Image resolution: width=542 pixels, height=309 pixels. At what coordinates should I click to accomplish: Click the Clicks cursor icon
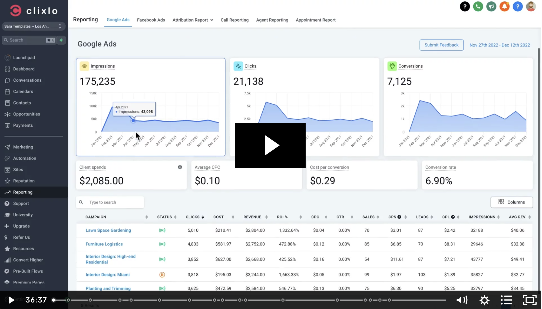click(x=239, y=66)
